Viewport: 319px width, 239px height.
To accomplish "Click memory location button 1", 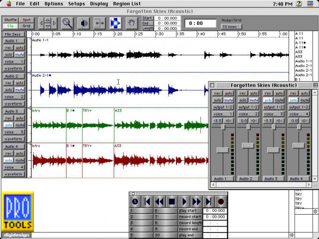I will pyautogui.click(x=141, y=211).
